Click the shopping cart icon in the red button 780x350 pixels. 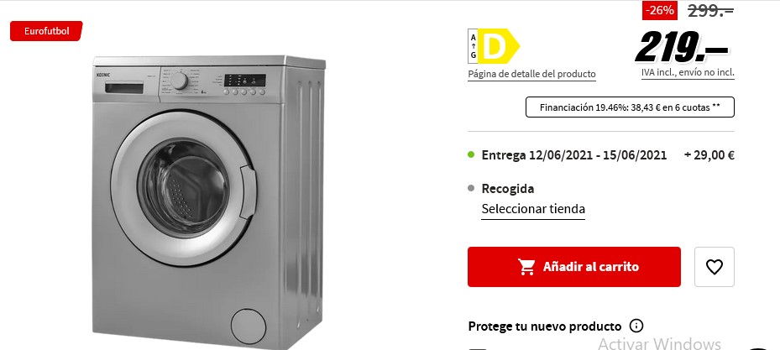(x=526, y=267)
